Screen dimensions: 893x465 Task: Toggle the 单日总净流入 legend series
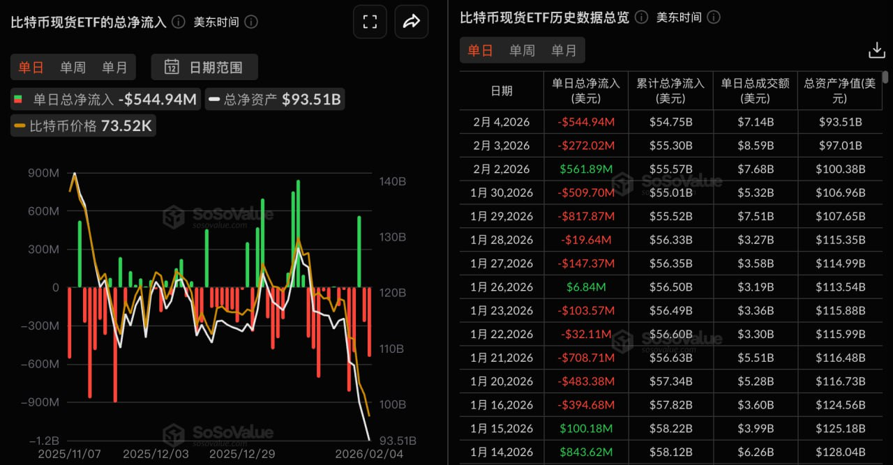105,99
